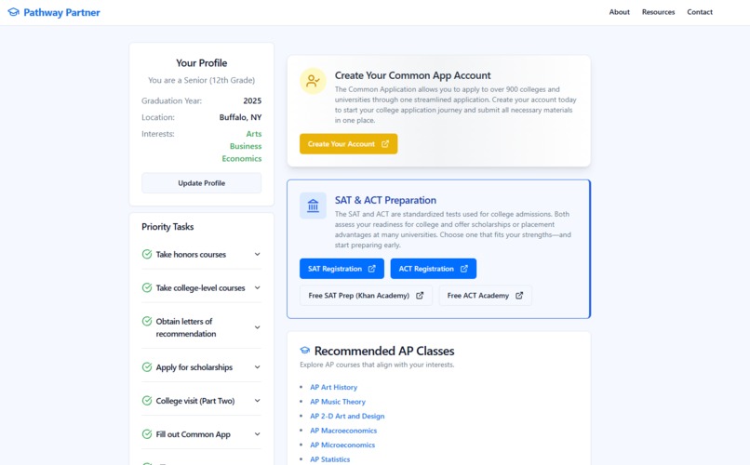Open the AP Statistics link

click(330, 458)
